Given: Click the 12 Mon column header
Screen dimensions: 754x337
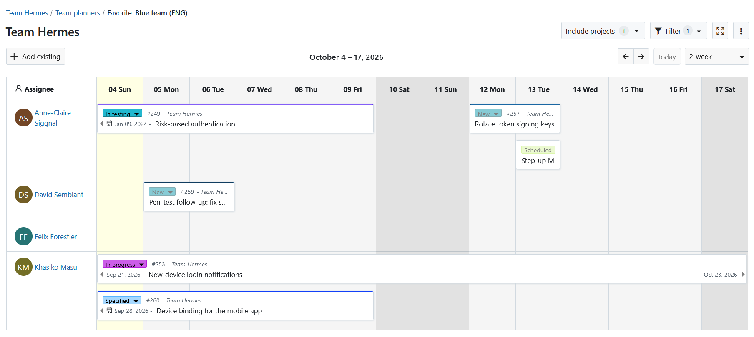Looking at the screenshot, I should click(492, 89).
